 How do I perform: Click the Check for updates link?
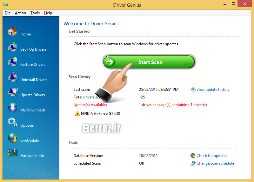click(212, 155)
